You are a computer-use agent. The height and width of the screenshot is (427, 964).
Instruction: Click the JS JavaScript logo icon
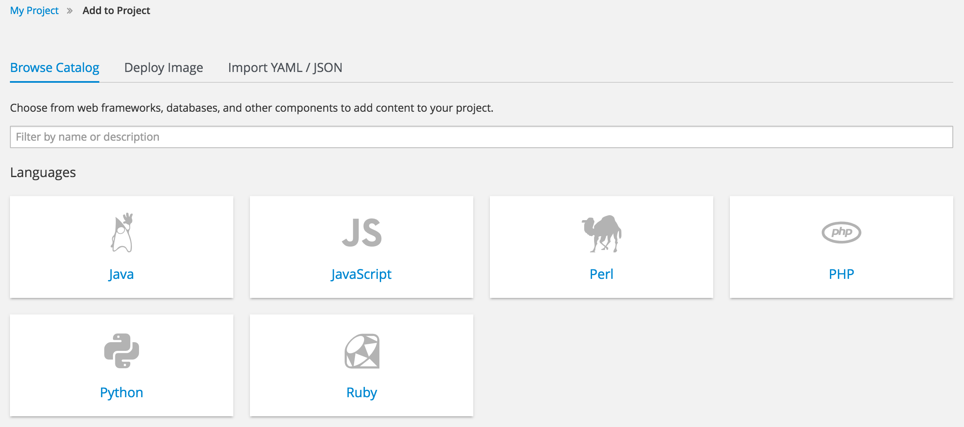tap(362, 233)
